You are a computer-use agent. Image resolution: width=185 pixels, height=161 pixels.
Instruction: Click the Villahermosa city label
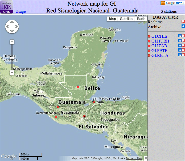pos(52,73)
